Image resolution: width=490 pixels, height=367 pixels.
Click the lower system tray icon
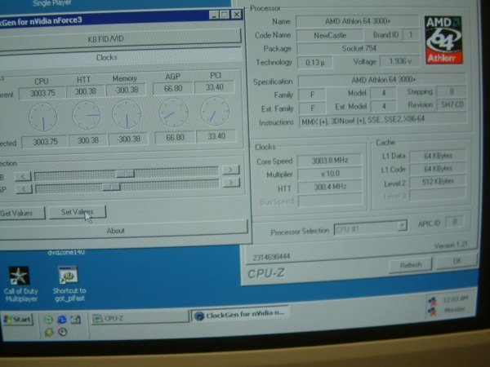433,312
